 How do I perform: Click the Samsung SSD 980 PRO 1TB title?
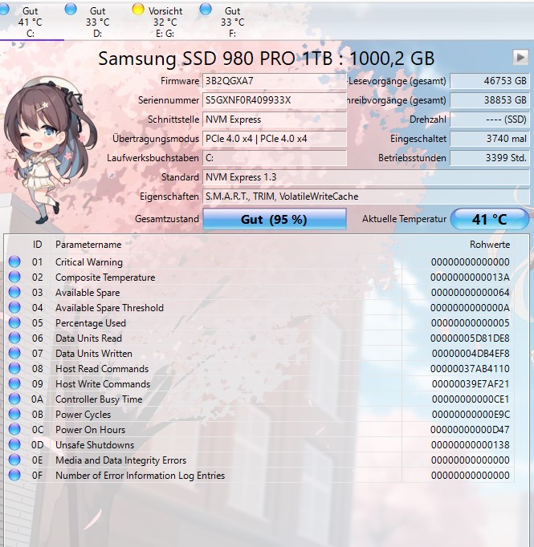click(x=266, y=59)
